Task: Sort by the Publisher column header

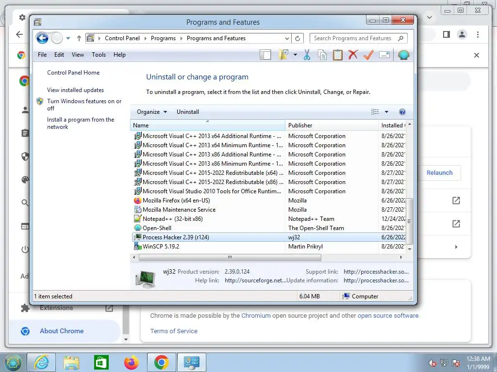Action: pyautogui.click(x=331, y=125)
